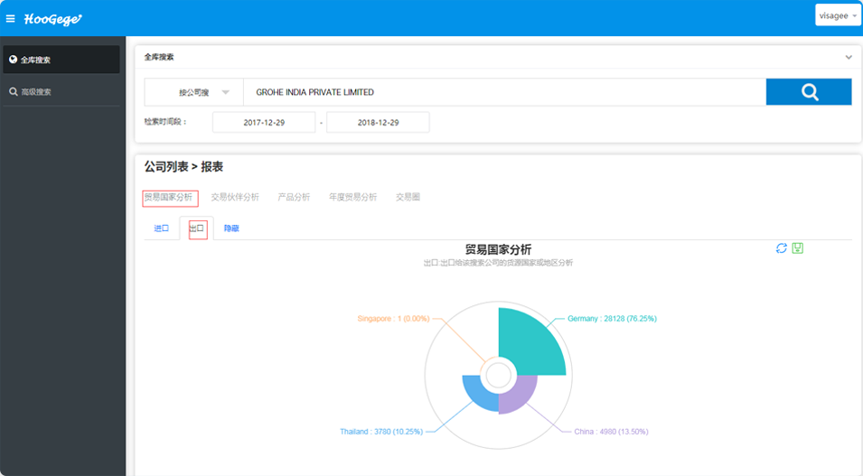863x476 pixels.
Task: Switch to the 交易圈 tab
Action: click(x=408, y=197)
